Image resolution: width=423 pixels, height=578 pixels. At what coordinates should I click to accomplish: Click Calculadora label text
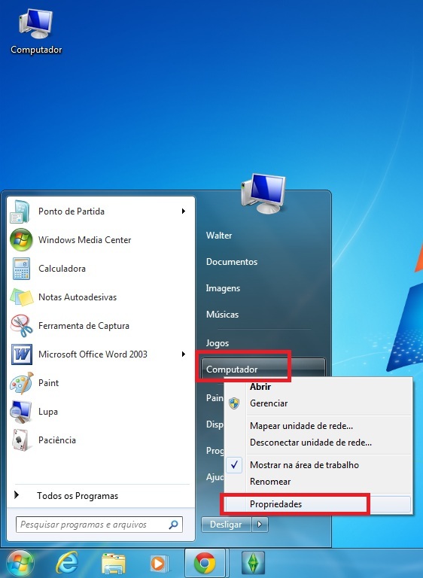(62, 269)
